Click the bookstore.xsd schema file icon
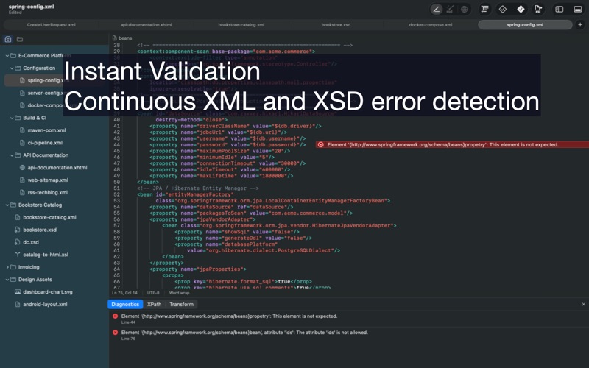Viewport: 589px width, 368px height. tap(17, 230)
